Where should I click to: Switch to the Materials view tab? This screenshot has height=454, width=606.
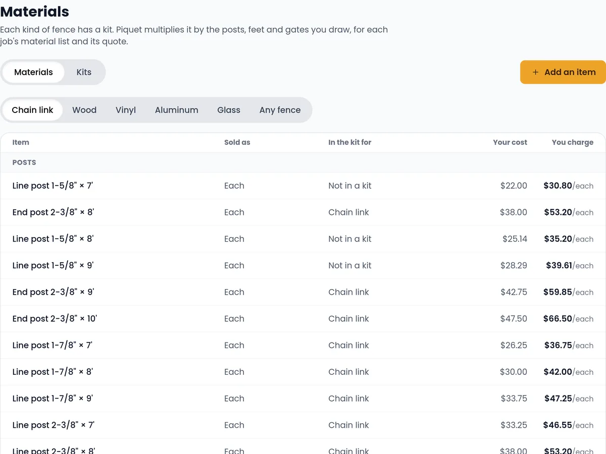33,72
